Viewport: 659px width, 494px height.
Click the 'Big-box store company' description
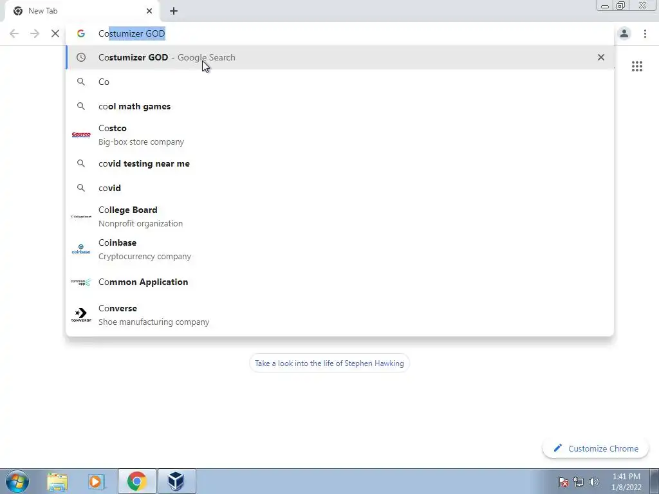(141, 142)
